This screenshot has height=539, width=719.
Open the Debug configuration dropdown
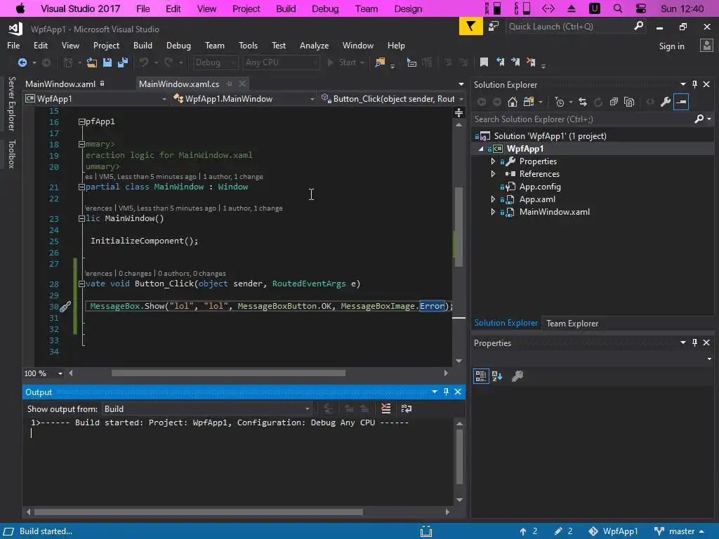(215, 62)
